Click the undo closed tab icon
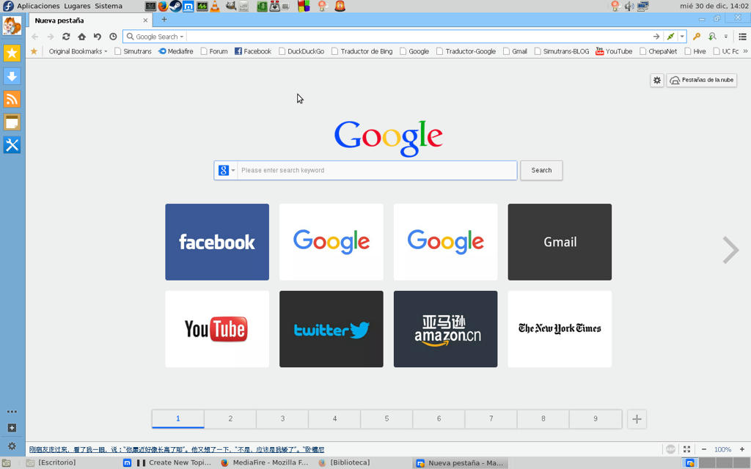 point(98,37)
